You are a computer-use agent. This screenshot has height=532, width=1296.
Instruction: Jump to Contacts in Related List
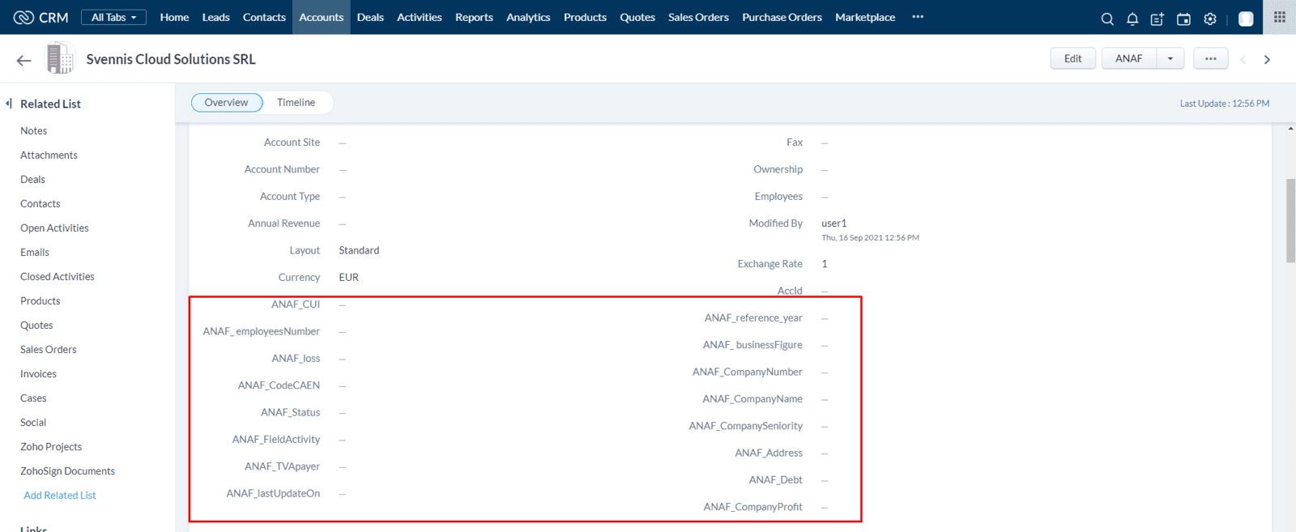(40, 203)
